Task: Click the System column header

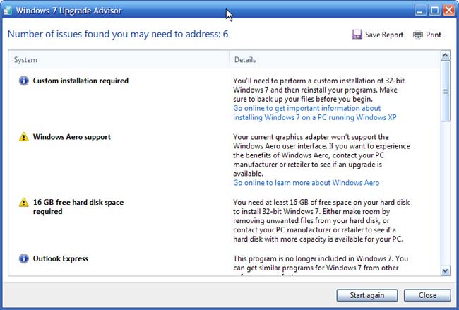Action: point(119,60)
